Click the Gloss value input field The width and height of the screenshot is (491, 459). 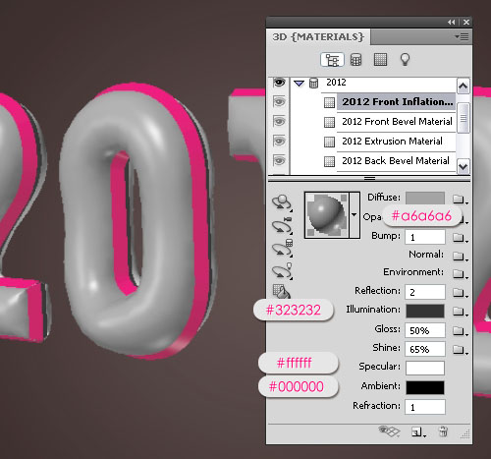(425, 330)
